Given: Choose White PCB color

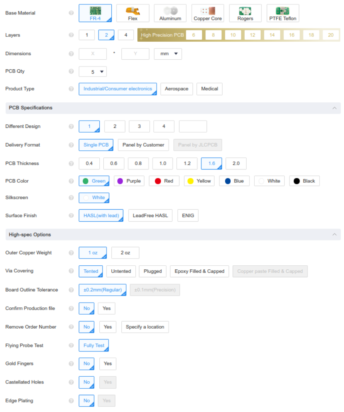Looking at the screenshot, I should (x=270, y=181).
